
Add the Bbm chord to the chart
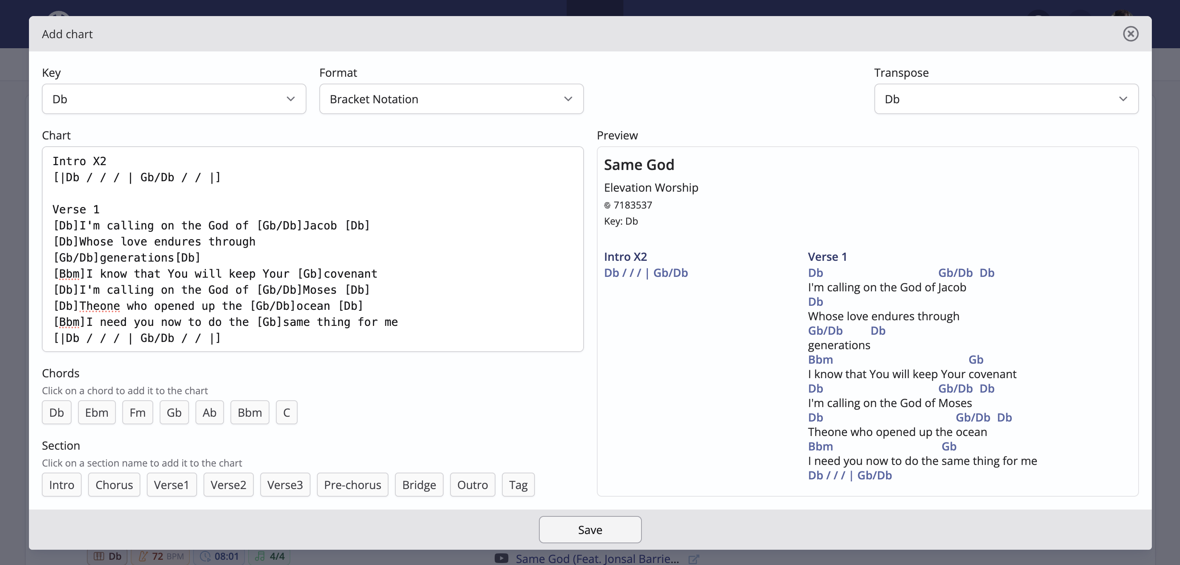[250, 413]
